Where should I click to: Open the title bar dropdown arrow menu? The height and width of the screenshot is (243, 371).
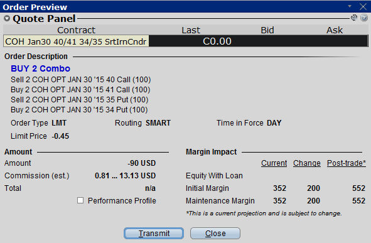tap(350, 6)
